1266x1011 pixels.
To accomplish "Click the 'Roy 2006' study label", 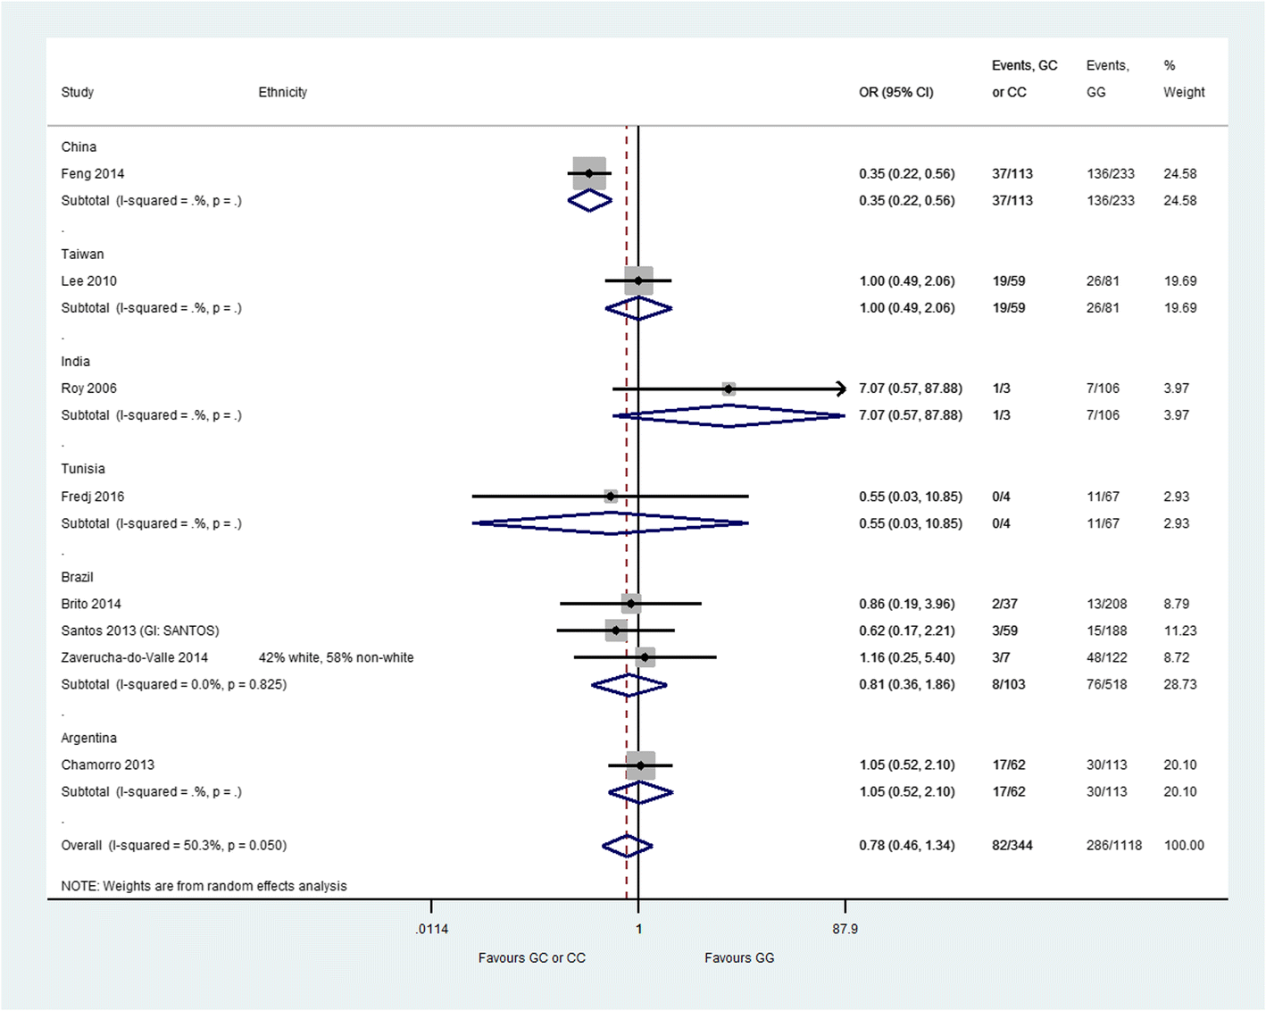I will (88, 388).
